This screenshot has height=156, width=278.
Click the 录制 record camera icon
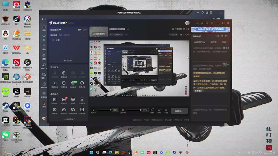(x=159, y=110)
